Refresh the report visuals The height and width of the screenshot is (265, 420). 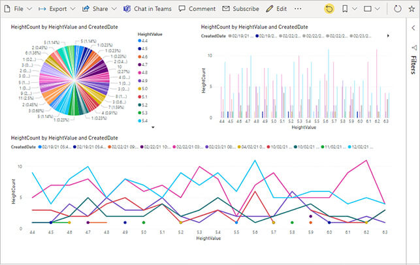398,9
